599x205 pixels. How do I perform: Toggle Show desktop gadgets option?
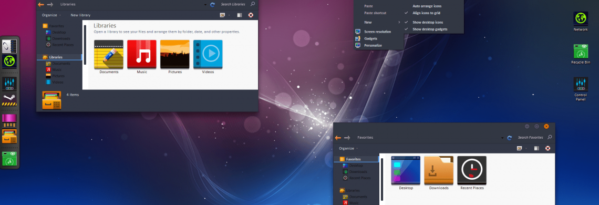tap(430, 29)
